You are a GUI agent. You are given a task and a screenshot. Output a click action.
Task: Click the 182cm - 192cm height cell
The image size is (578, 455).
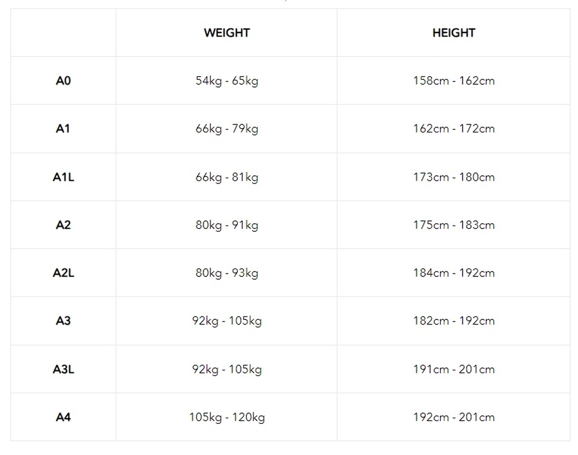click(x=454, y=320)
